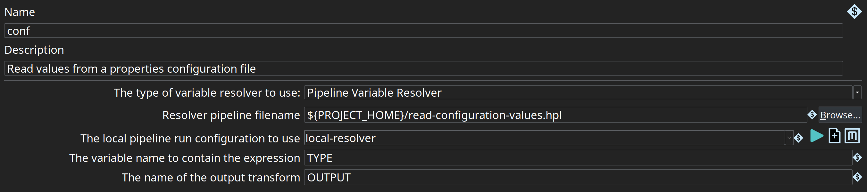Click the Description label
Screen dimensions: 867x192
click(34, 50)
